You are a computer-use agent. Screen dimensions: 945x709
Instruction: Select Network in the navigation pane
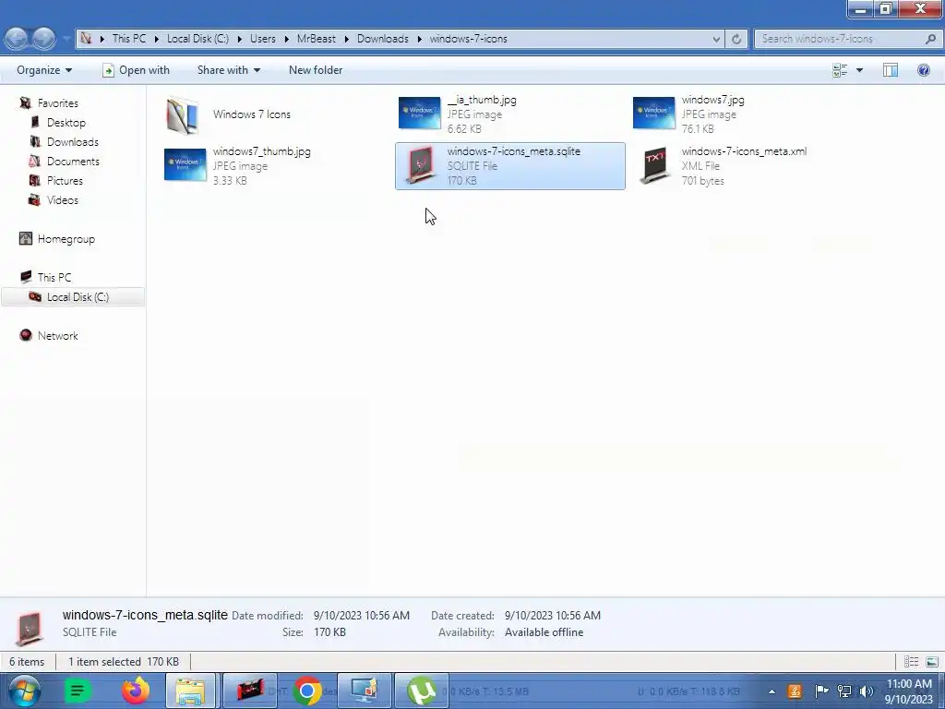click(x=57, y=335)
